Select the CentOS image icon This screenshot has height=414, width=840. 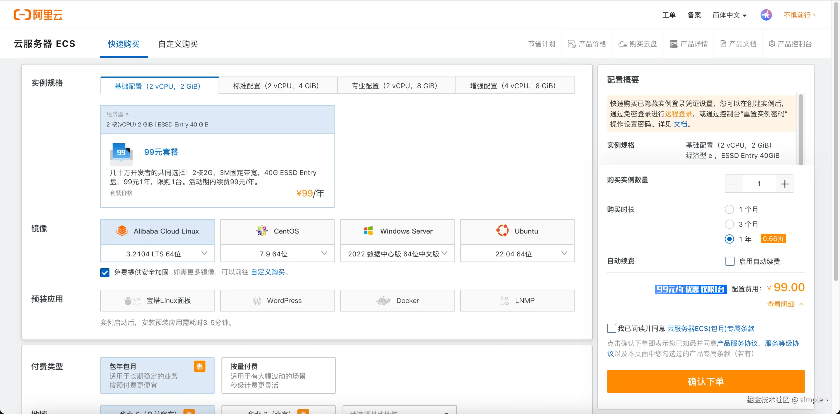pyautogui.click(x=262, y=231)
